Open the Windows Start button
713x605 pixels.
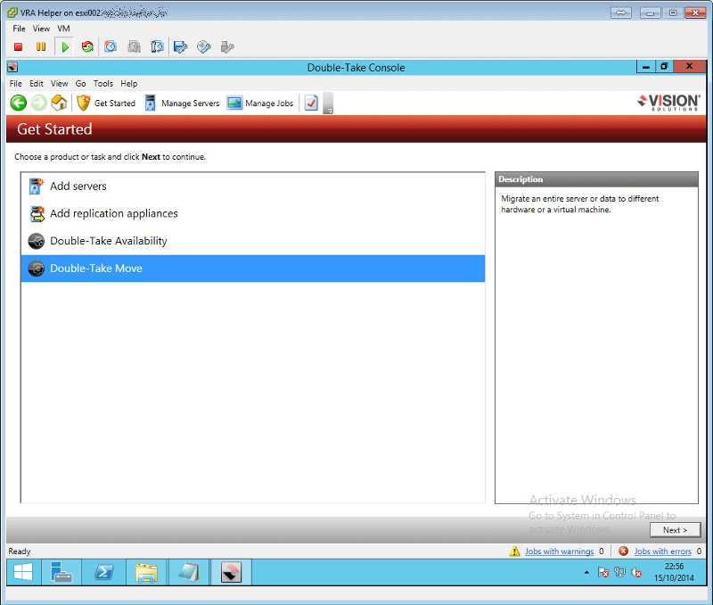[23, 572]
